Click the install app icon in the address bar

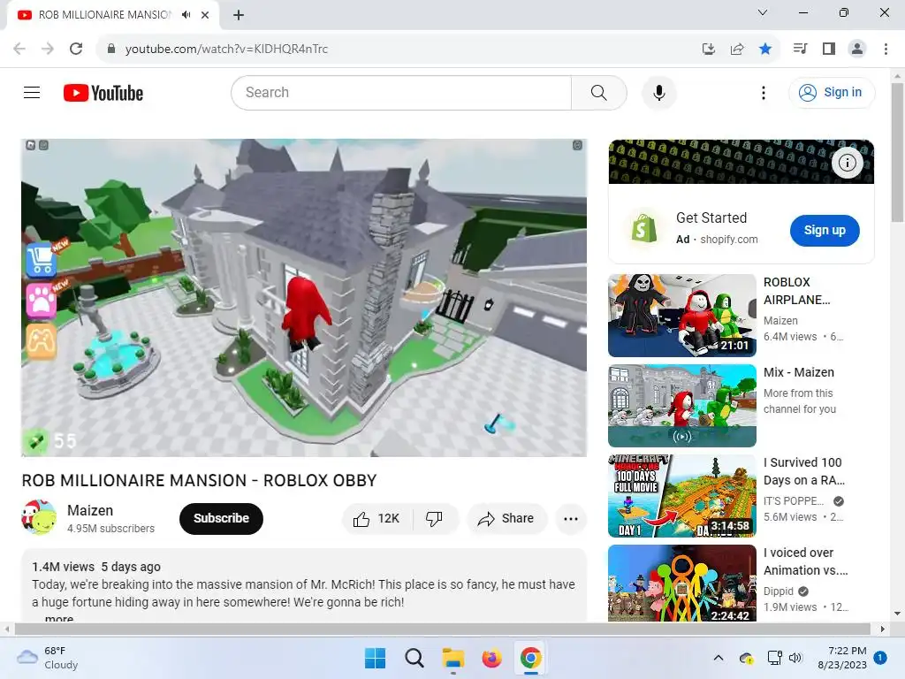[x=708, y=49]
